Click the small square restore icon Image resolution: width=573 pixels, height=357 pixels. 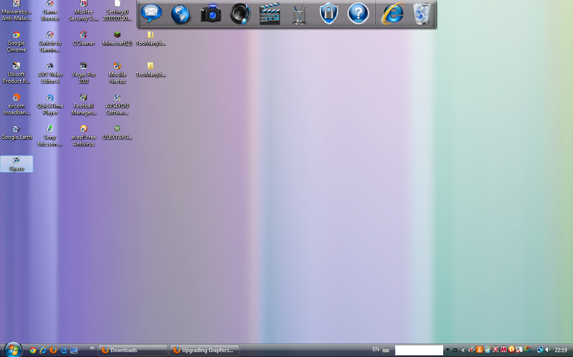(455, 350)
